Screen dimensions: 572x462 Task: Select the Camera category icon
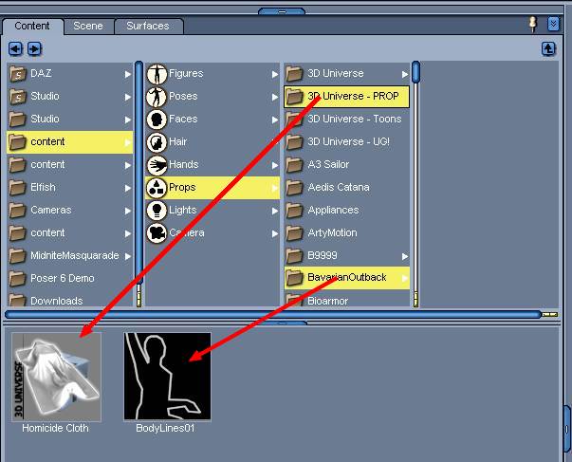[x=157, y=232]
